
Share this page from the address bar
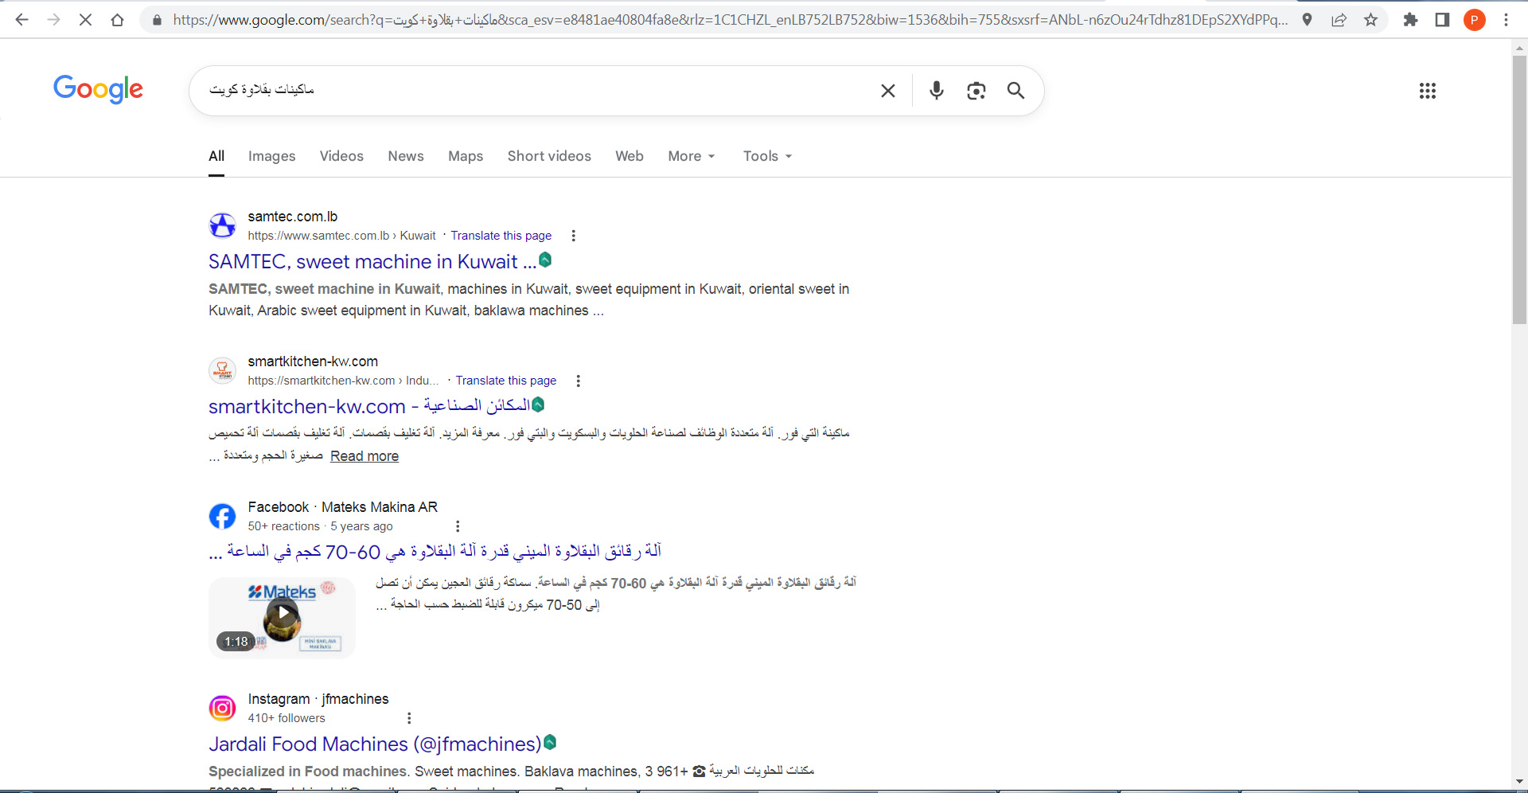point(1339,20)
